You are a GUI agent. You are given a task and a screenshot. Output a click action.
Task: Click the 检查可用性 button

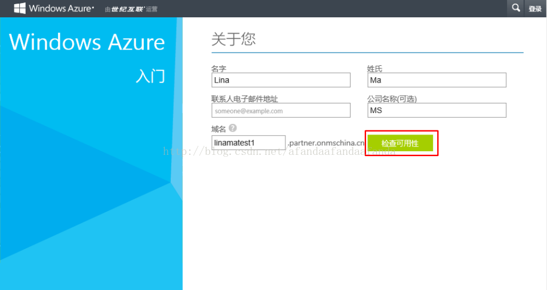[400, 144]
